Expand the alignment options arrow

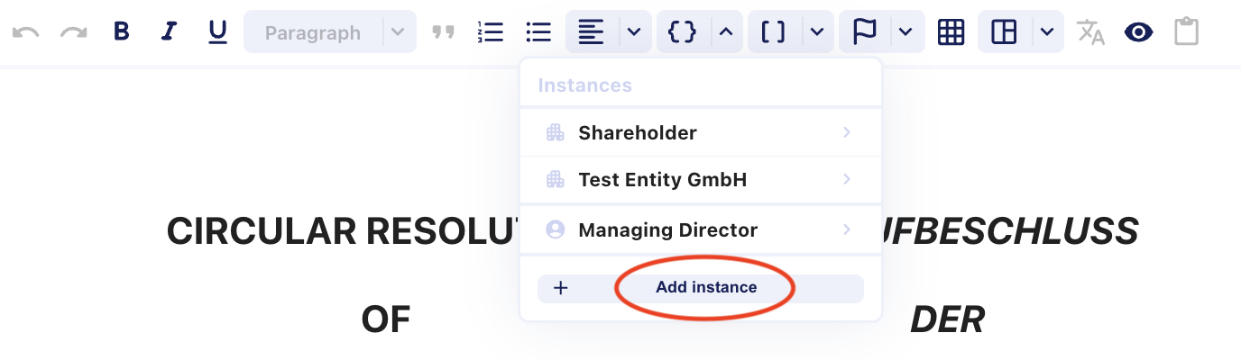(x=634, y=32)
